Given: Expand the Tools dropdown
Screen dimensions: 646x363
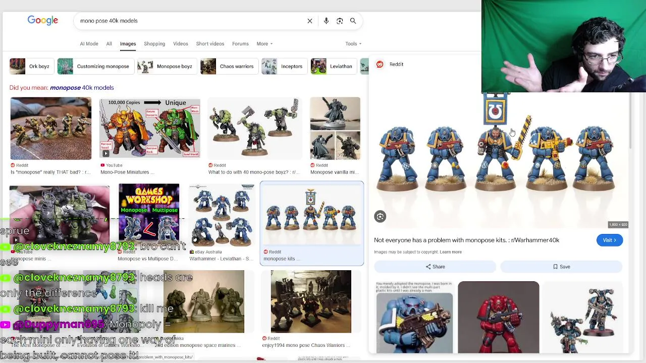Looking at the screenshot, I should (x=353, y=44).
